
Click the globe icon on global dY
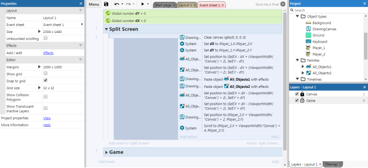(x=108, y=13)
